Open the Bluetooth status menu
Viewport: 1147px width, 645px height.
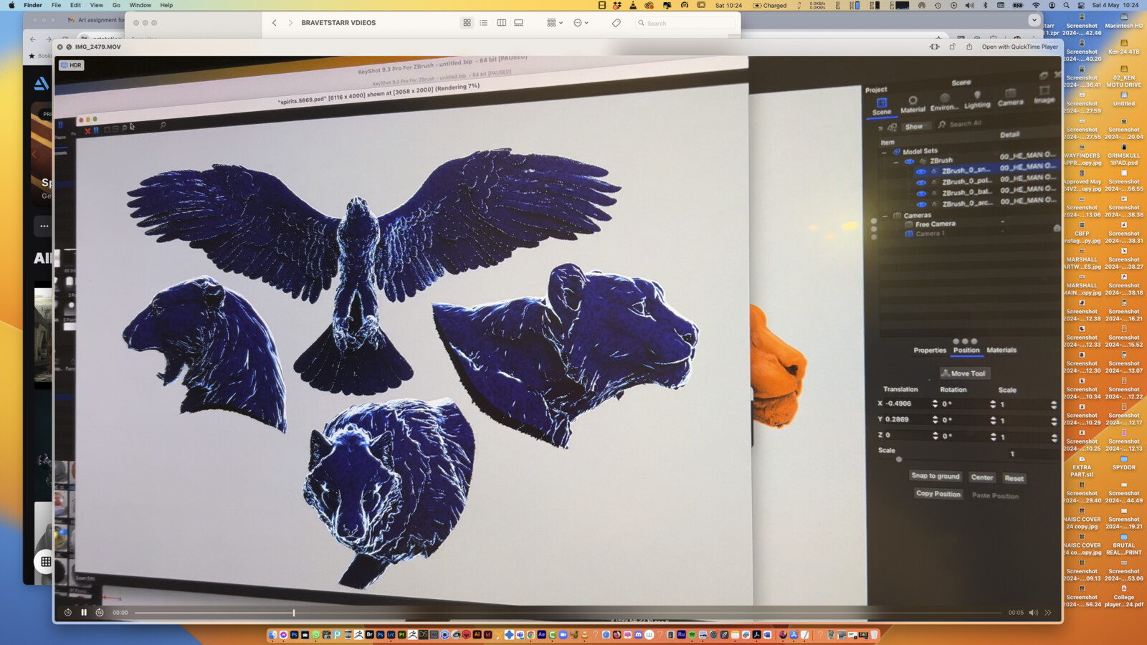[985, 5]
